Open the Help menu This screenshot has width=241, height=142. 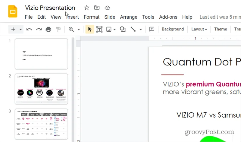tap(187, 17)
